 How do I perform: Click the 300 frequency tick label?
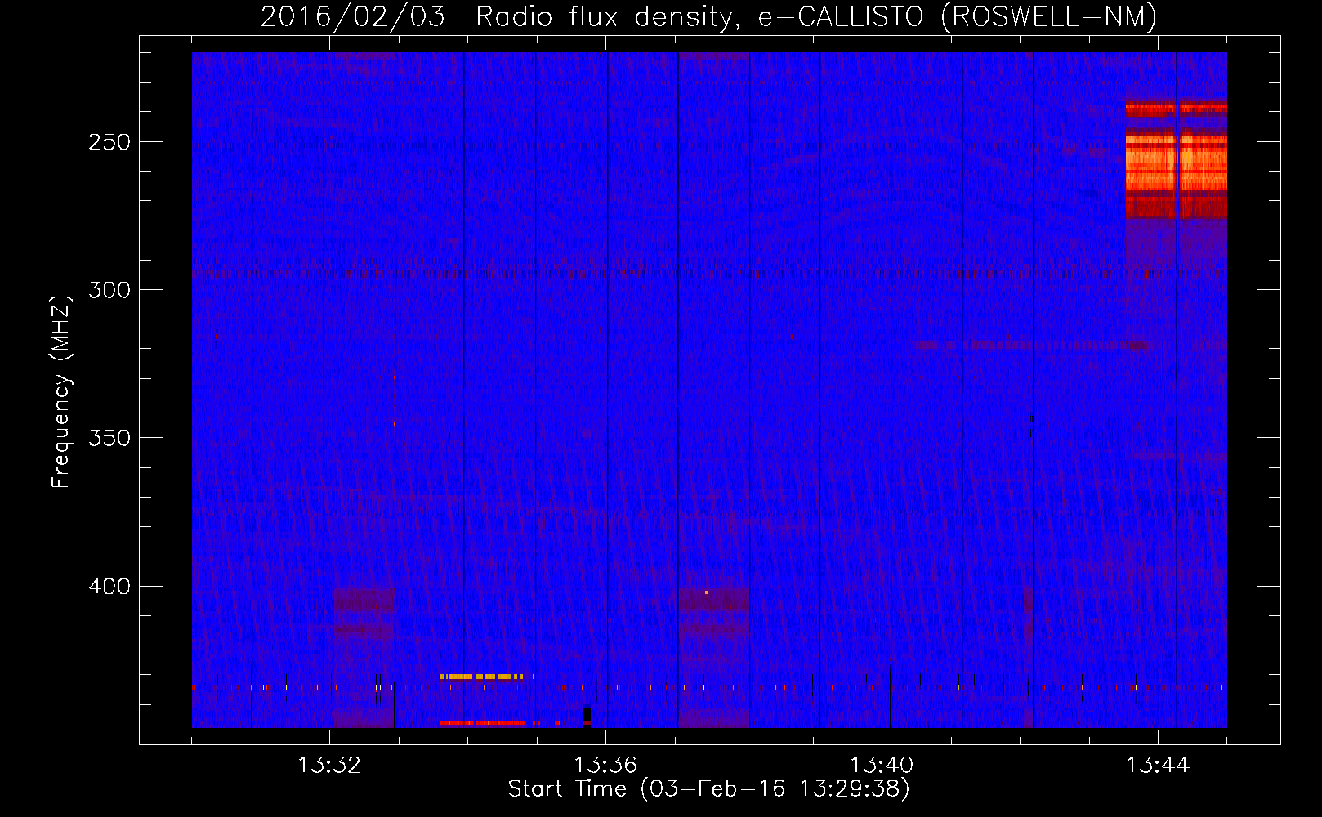(109, 290)
